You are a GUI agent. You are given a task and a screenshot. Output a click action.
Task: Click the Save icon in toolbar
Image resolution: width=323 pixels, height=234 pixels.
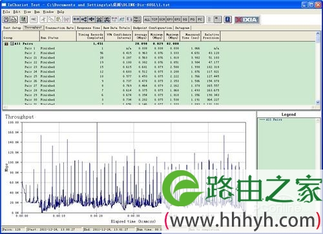point(6,19)
